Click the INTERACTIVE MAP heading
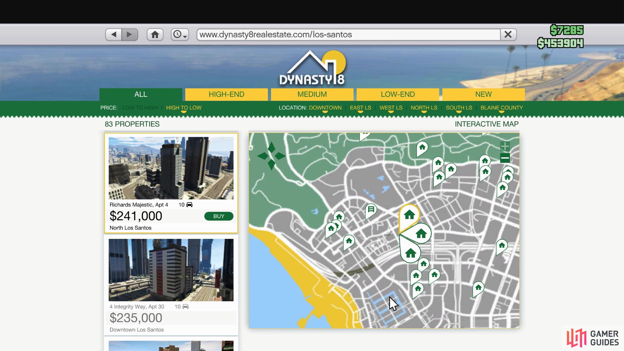Image resolution: width=624 pixels, height=351 pixels. coord(487,124)
